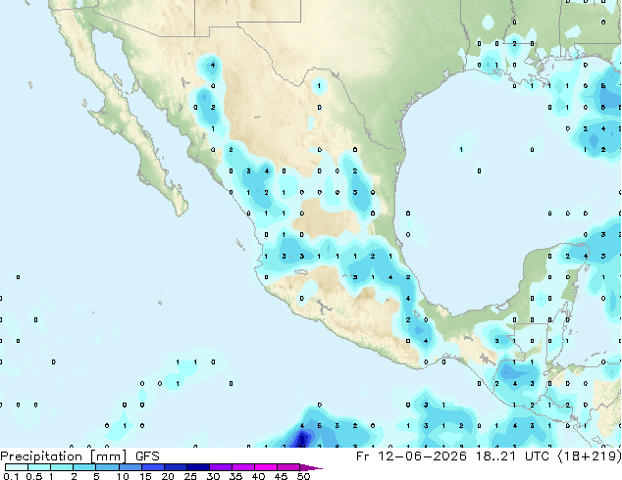Click the 45–50 mm legend color swatch
This screenshot has height=480, width=622.
pos(288,467)
